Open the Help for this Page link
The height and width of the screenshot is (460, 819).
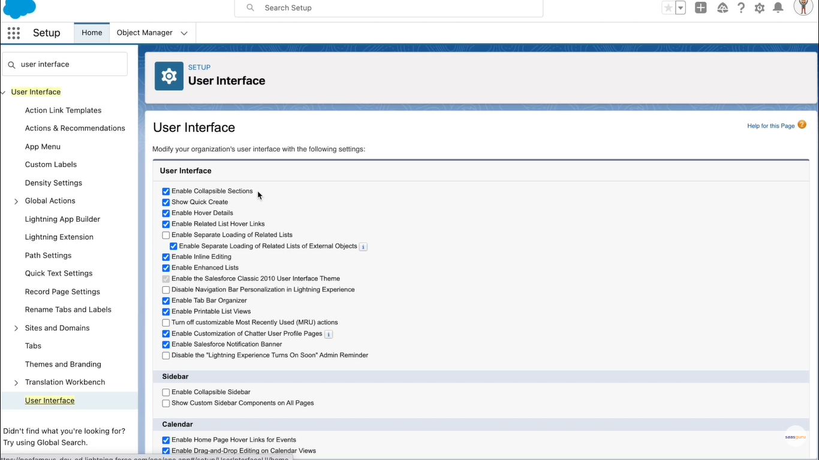pos(770,126)
